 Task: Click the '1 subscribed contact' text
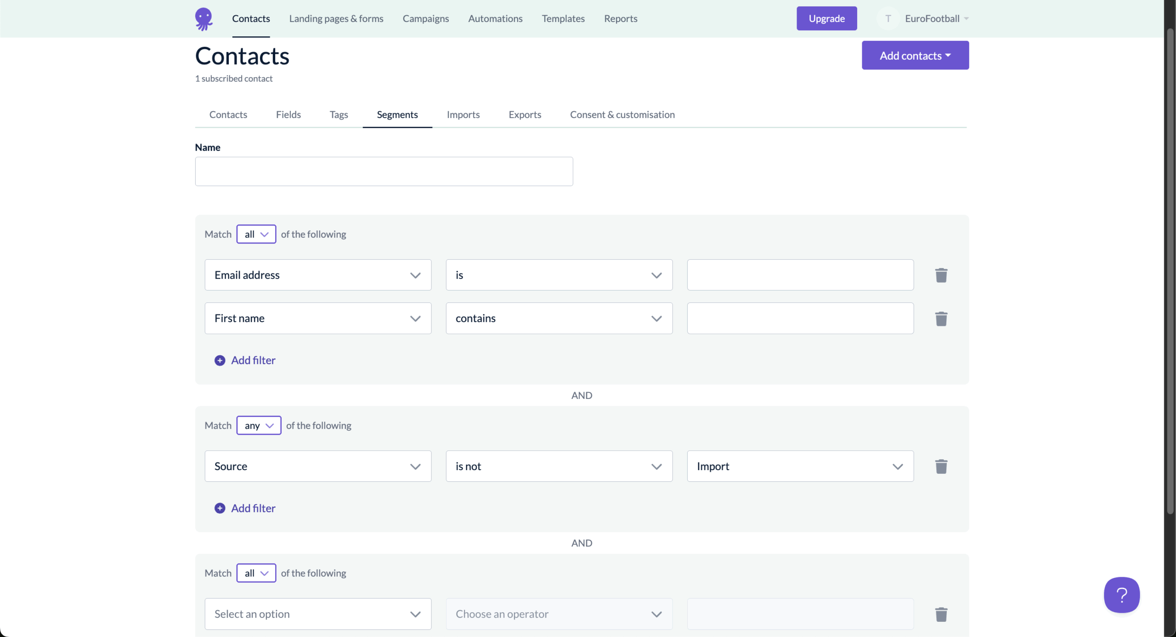tap(234, 79)
